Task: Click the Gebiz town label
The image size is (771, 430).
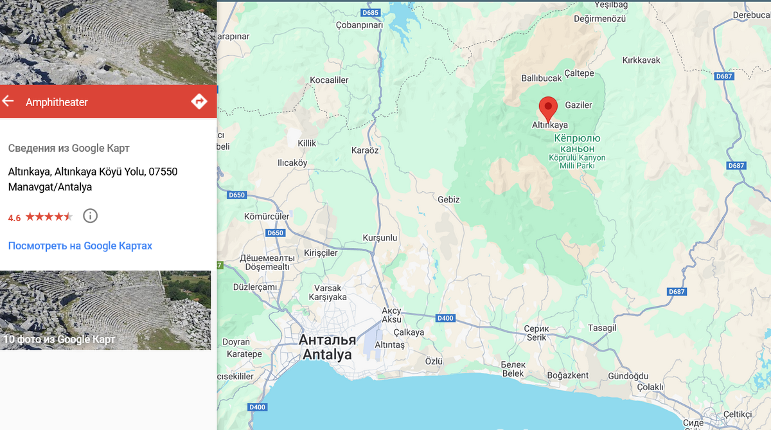Action: pos(448,199)
